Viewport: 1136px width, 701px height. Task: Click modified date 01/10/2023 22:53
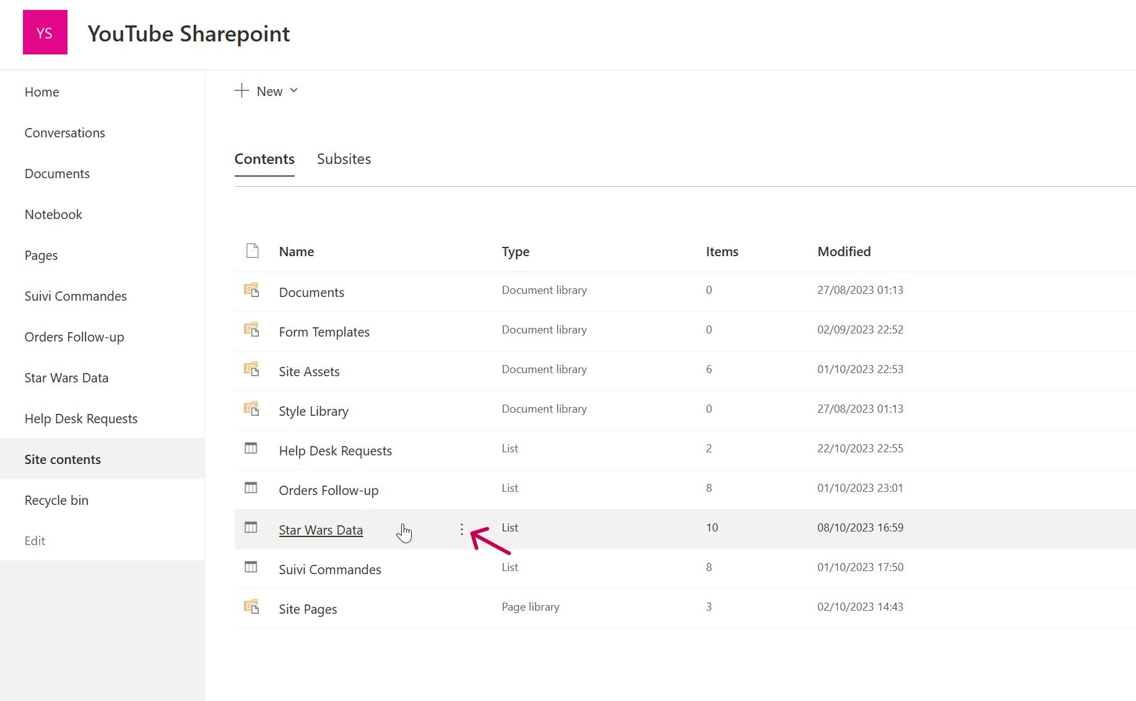(860, 369)
